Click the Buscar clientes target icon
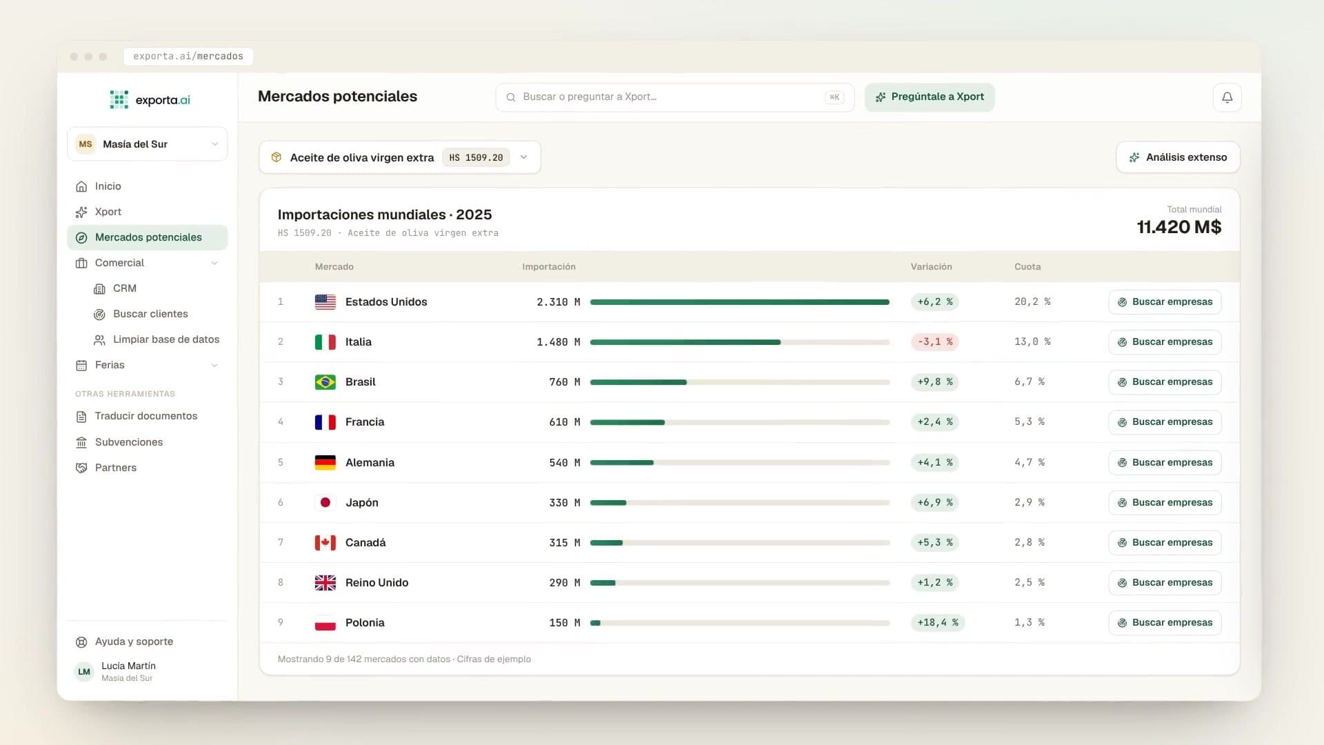 (x=99, y=314)
